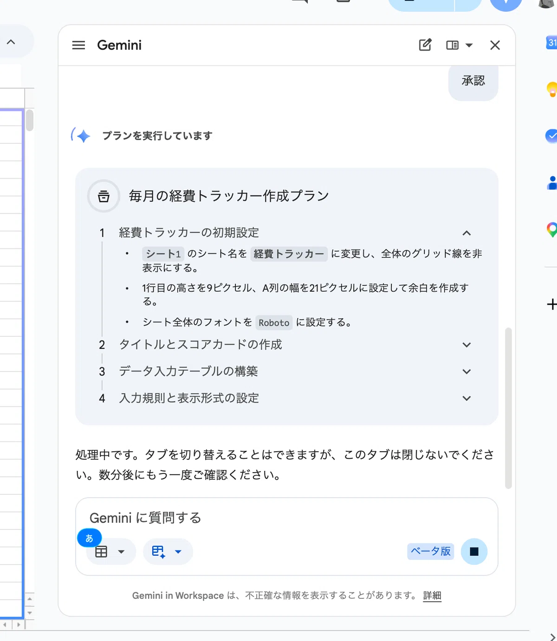The width and height of the screenshot is (557, 641).
Task: Click the Roboto code chip
Action: [274, 322]
